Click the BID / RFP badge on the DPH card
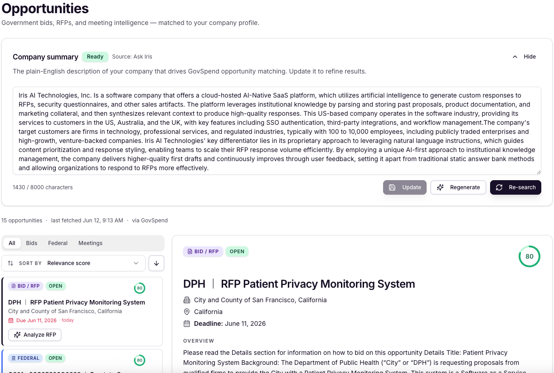The image size is (554, 373). (x=25, y=286)
